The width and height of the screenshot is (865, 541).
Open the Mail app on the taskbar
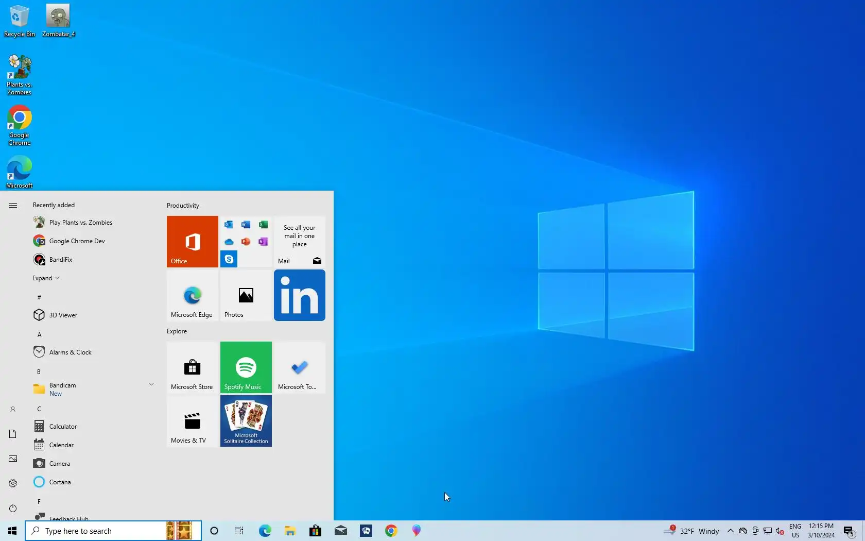coord(340,531)
